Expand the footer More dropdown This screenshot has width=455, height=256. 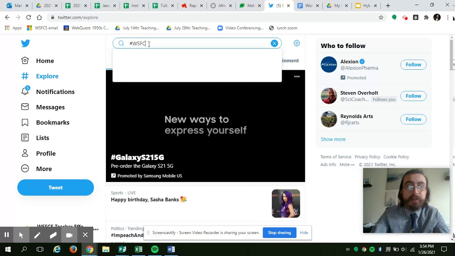[x=347, y=165]
